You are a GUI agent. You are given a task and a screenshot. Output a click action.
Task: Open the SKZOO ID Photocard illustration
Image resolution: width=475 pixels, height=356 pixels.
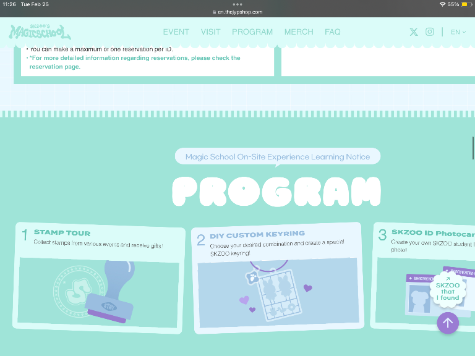(425, 292)
